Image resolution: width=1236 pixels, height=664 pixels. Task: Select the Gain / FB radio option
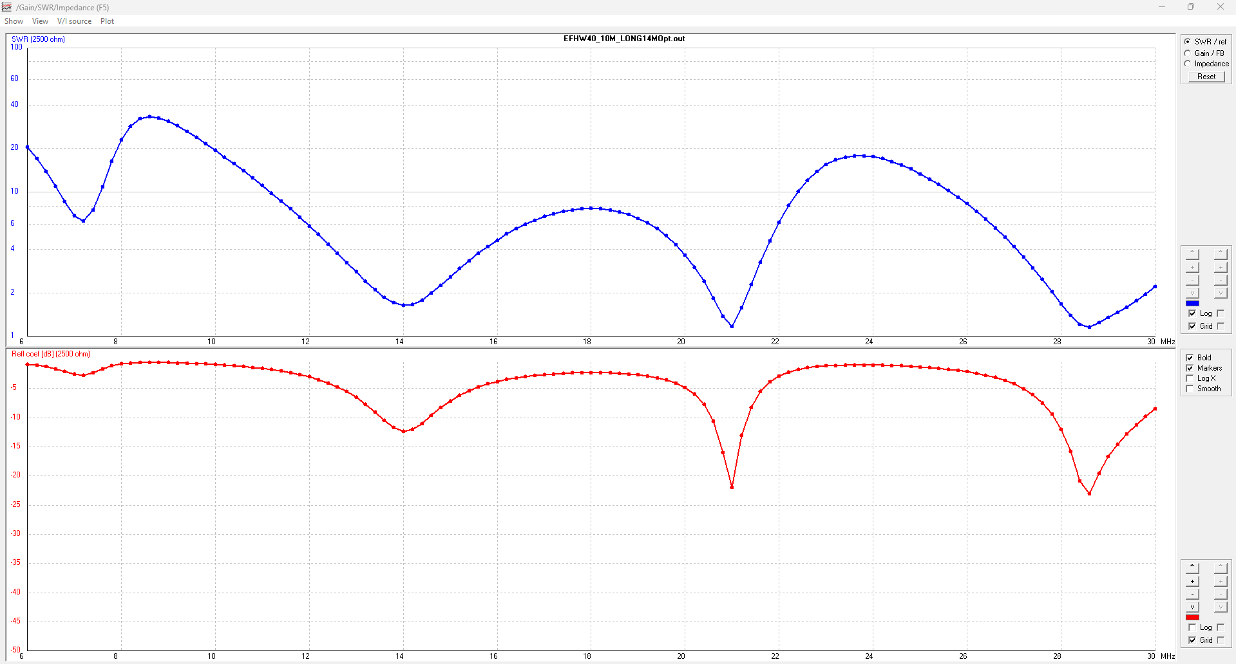(x=1188, y=53)
